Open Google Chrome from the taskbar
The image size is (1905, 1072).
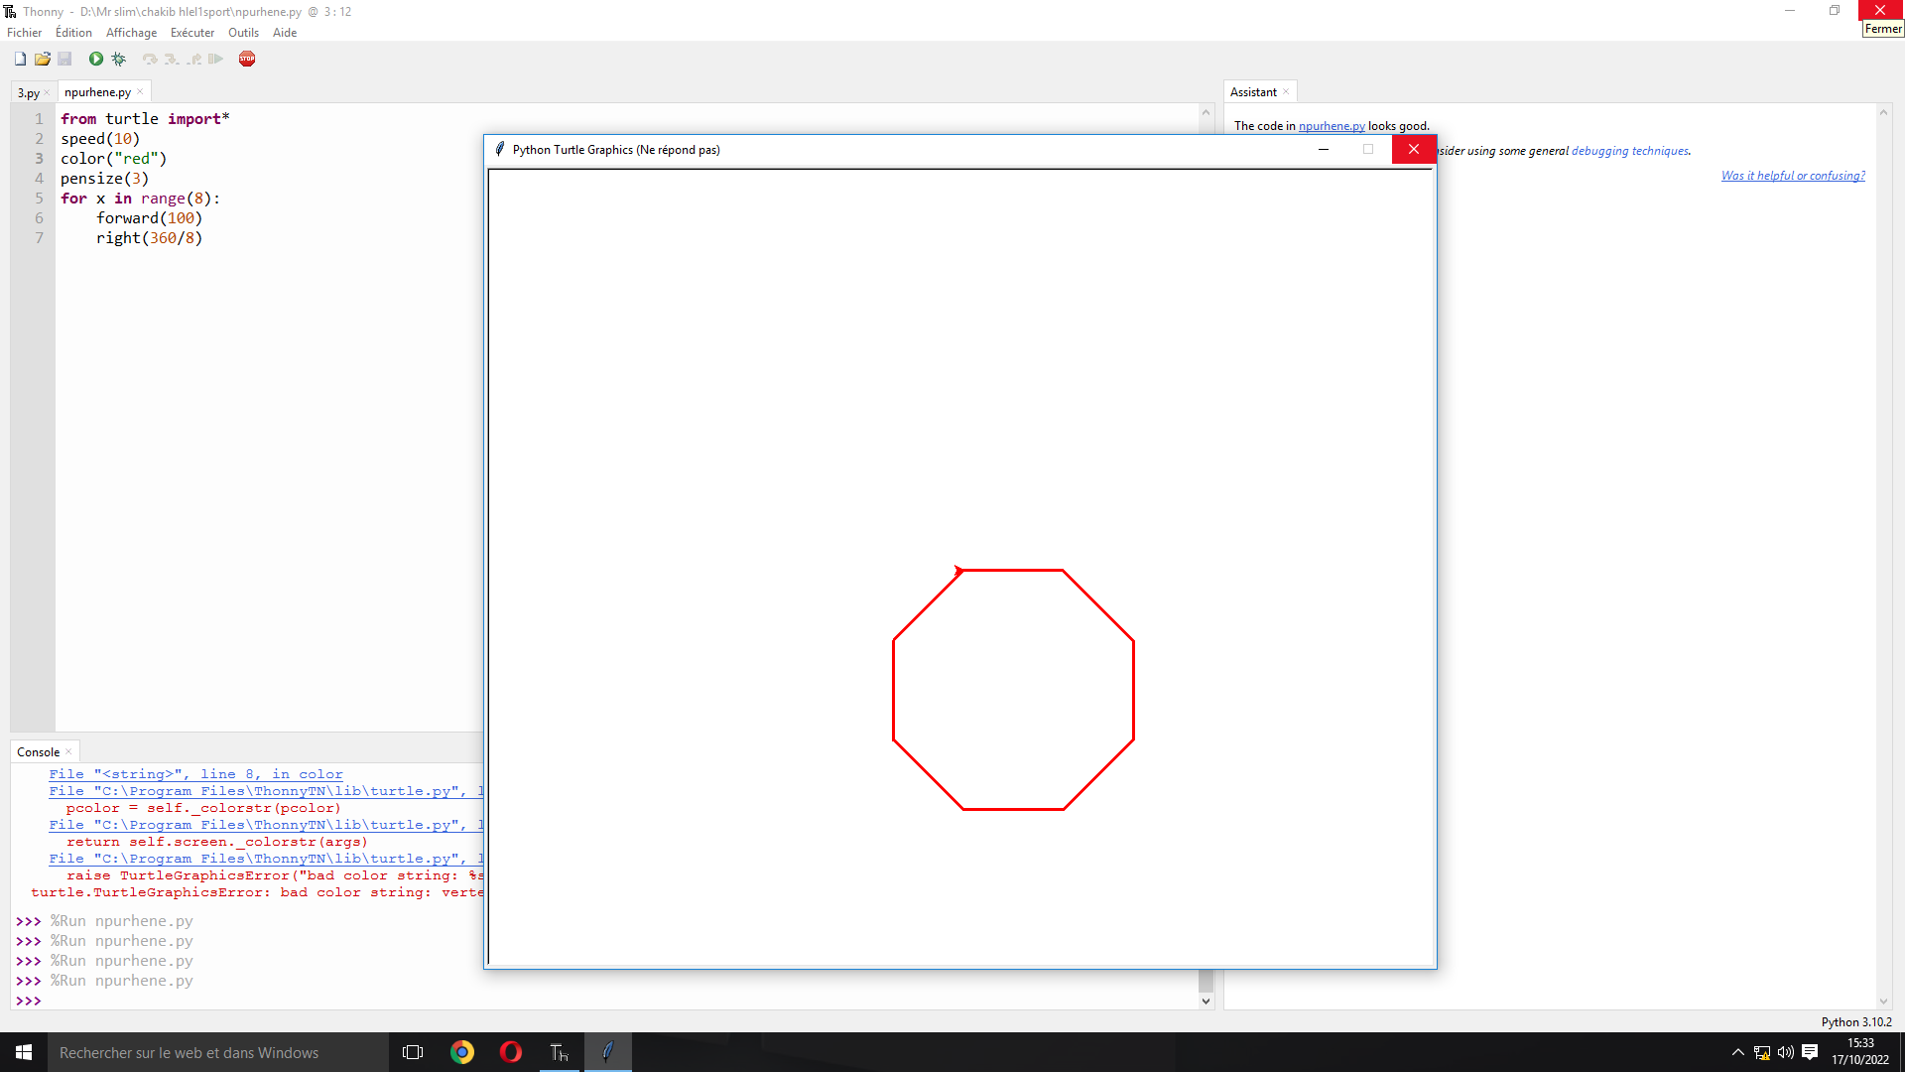point(462,1052)
